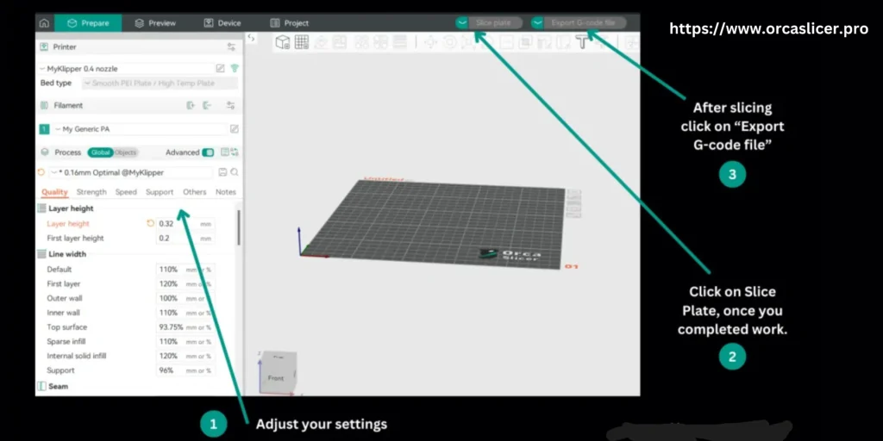Select the Global process mode

(x=100, y=152)
